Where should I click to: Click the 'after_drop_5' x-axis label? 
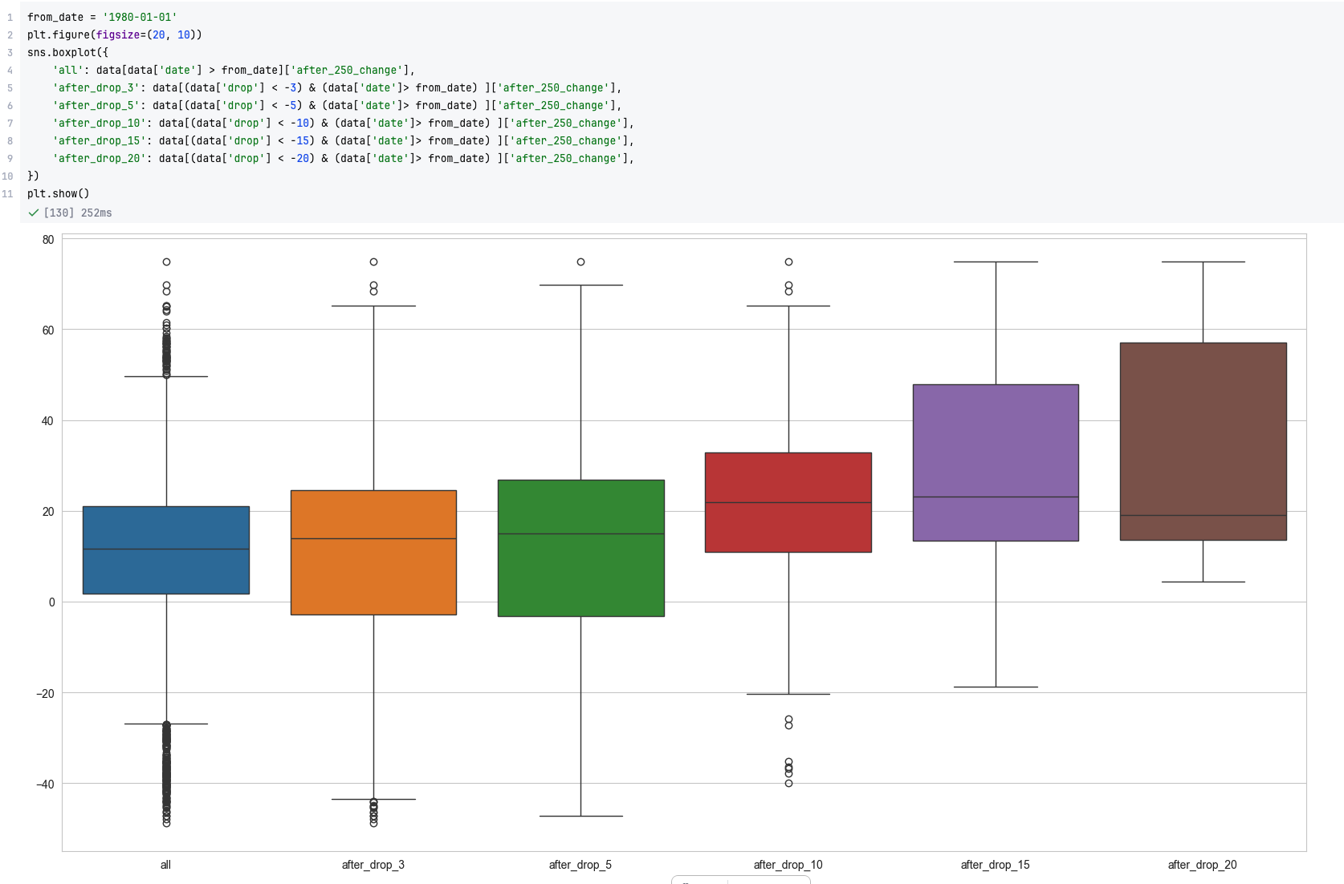580,865
